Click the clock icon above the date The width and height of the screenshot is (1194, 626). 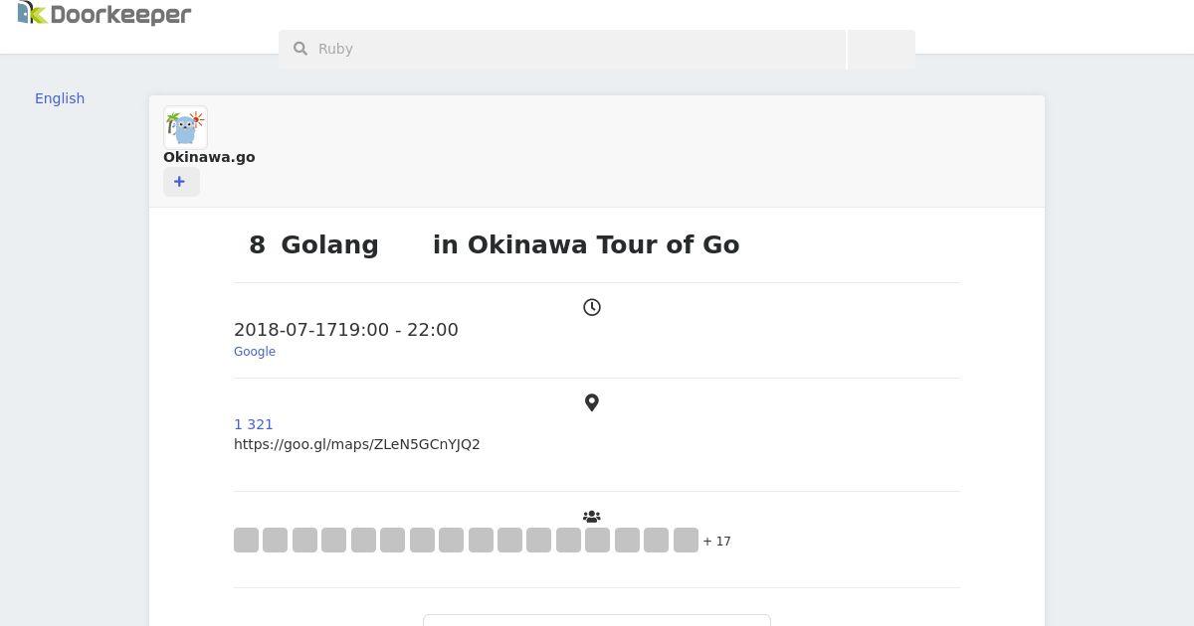(592, 308)
